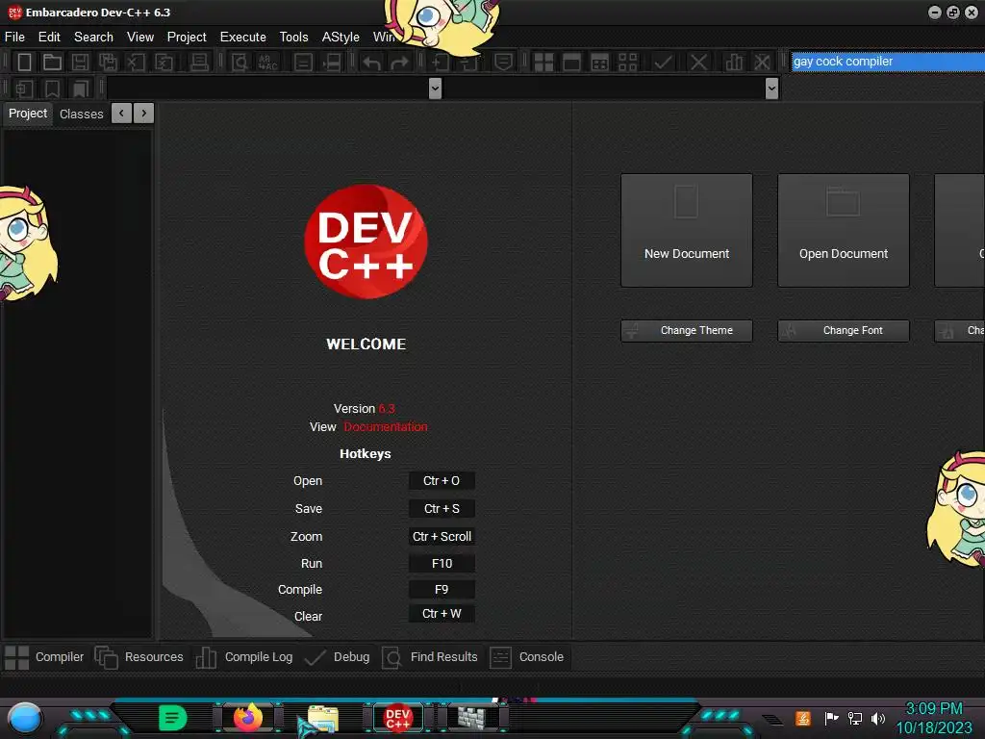Screen dimensions: 985x739
Task: Open the red Documentation link
Action: tap(386, 426)
